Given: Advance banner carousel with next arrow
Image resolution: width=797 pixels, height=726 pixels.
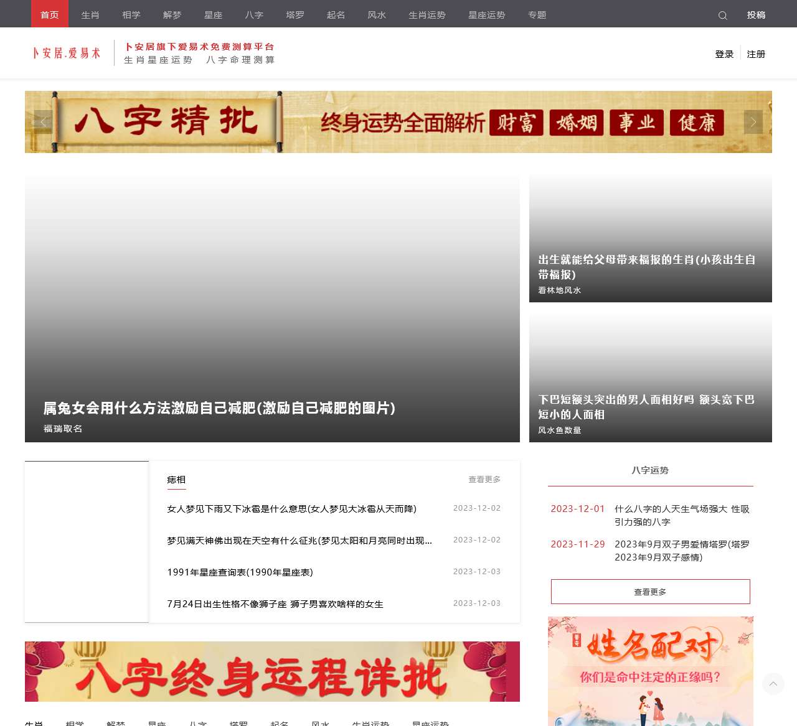Looking at the screenshot, I should [x=753, y=122].
